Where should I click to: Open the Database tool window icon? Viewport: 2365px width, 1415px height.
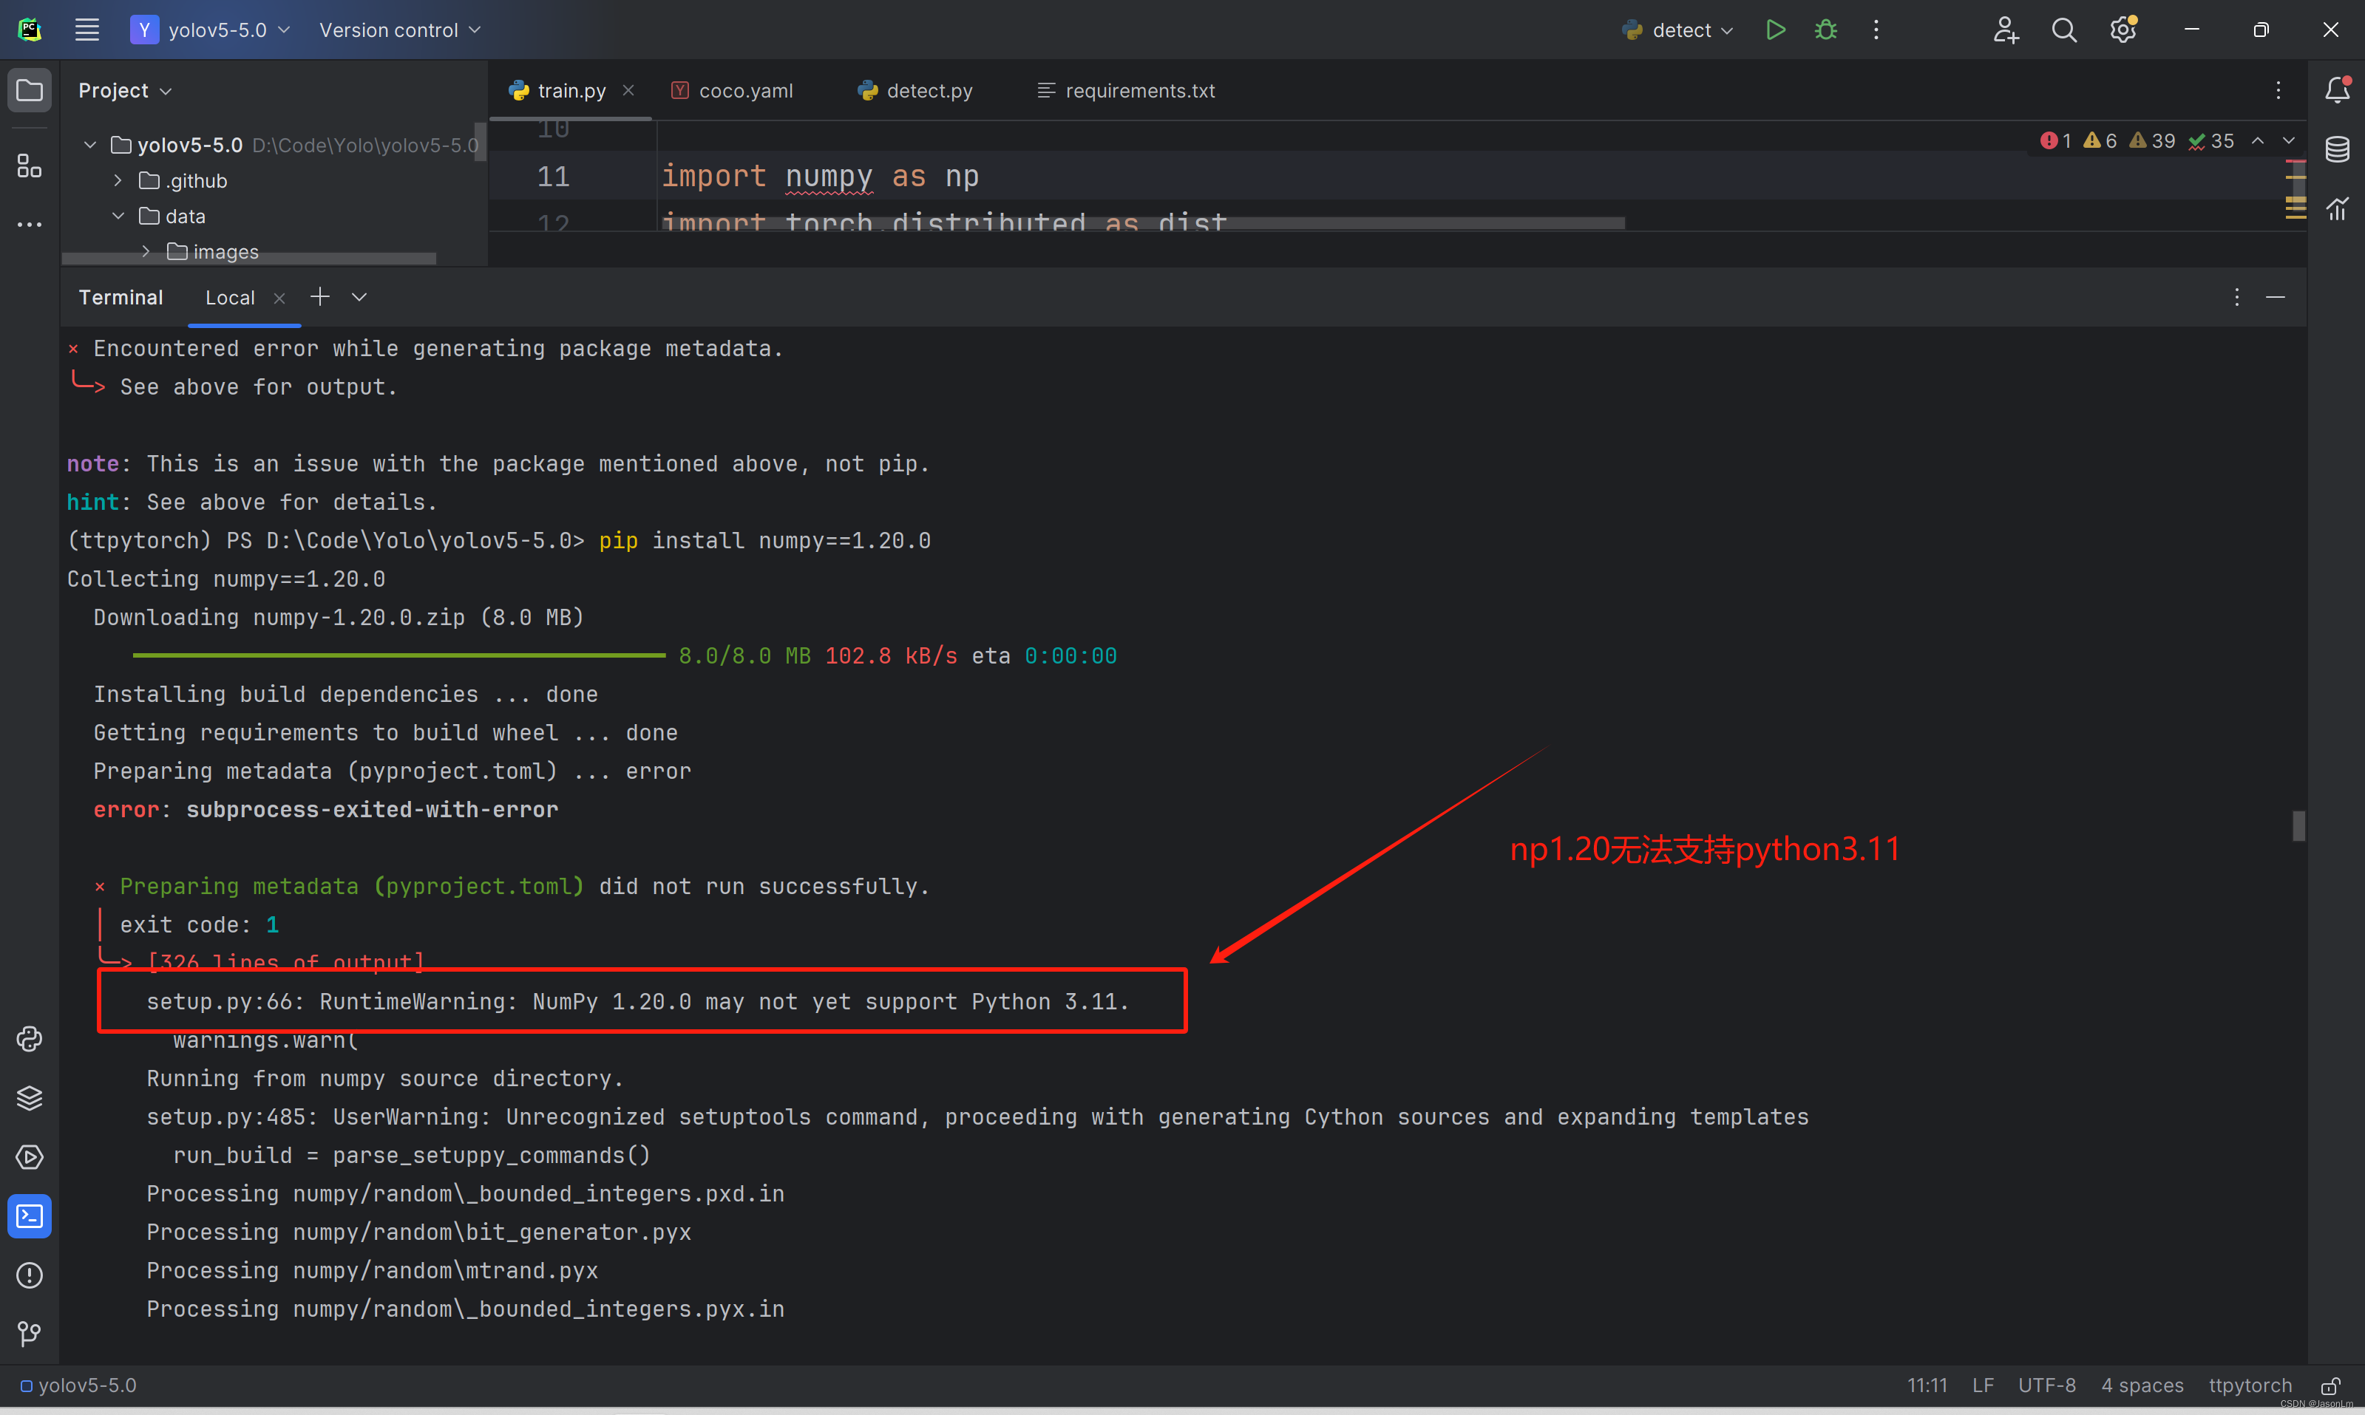(x=2338, y=149)
